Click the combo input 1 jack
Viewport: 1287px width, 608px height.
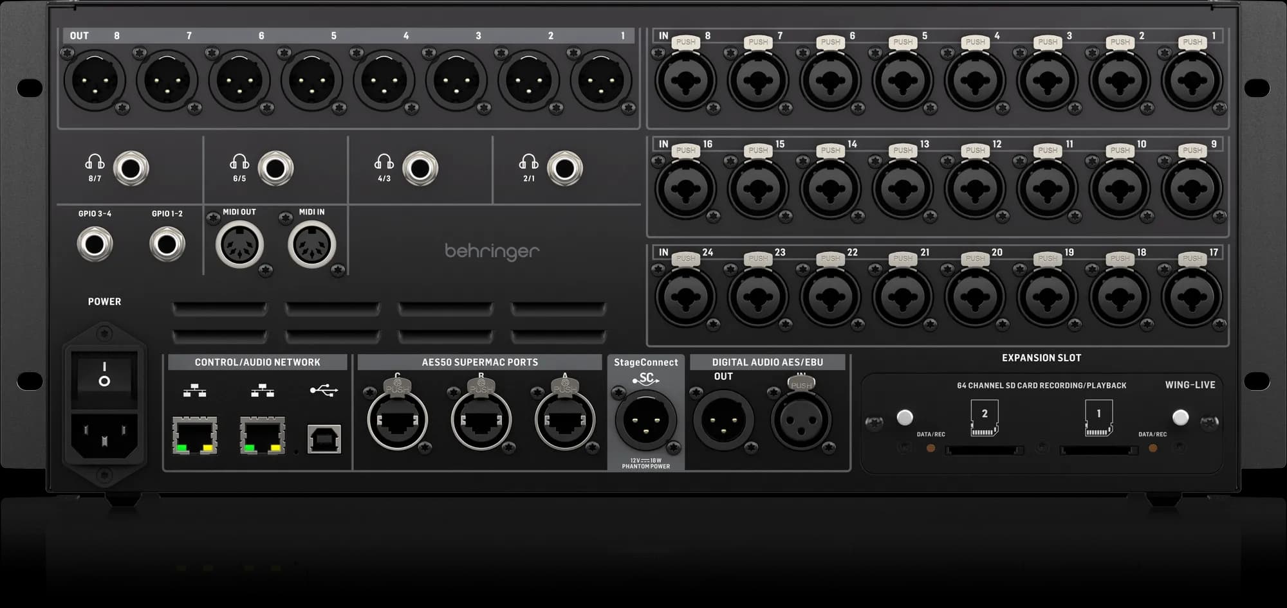(x=1192, y=81)
